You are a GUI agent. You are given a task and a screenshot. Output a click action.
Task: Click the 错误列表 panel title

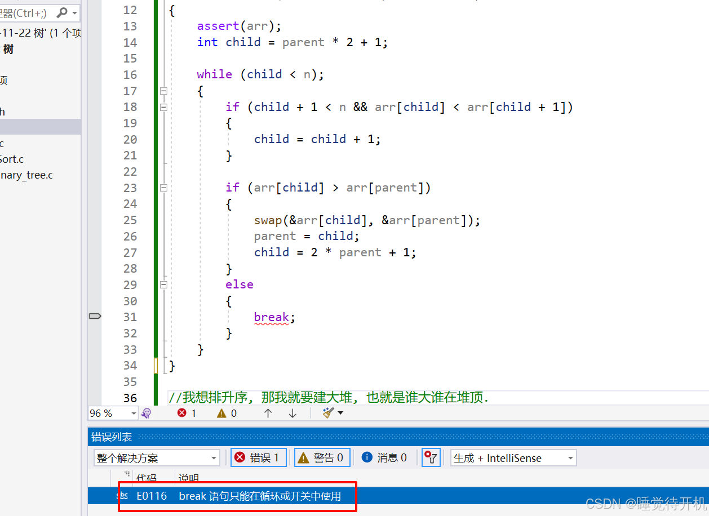coord(112,437)
